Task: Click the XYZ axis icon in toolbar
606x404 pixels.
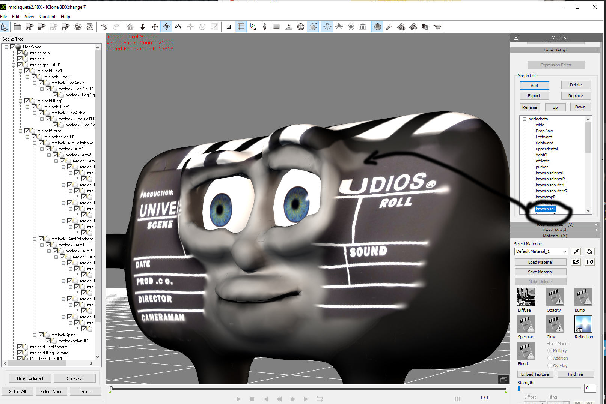Action: coord(253,27)
